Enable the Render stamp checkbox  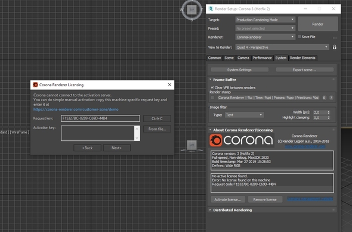[212, 98]
